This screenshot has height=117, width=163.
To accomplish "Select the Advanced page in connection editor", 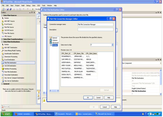I will (54, 43).
